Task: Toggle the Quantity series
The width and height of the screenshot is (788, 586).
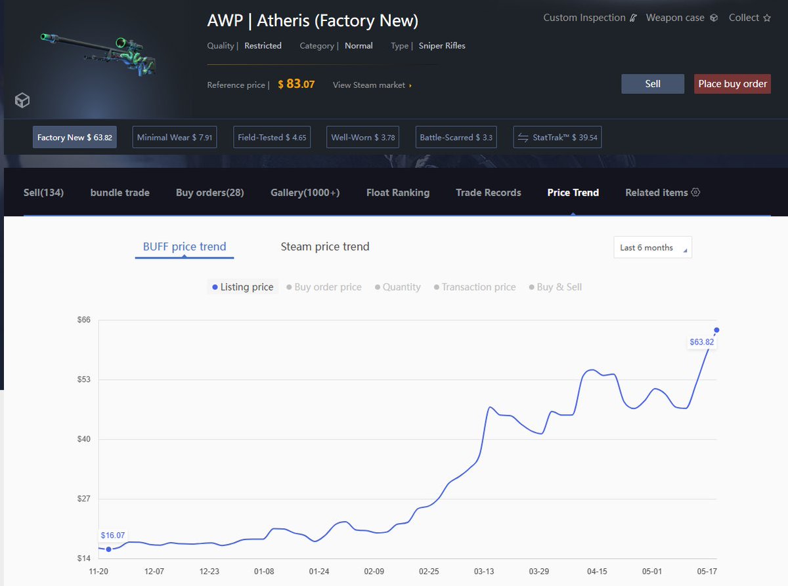Action: tap(397, 287)
